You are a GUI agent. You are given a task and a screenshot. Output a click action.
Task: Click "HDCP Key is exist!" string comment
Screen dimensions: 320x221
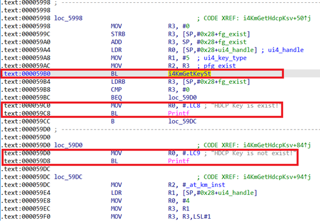(x=246, y=105)
